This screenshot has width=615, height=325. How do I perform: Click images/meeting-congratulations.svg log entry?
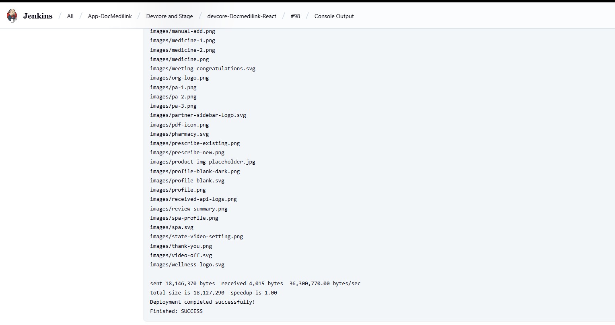coord(203,68)
